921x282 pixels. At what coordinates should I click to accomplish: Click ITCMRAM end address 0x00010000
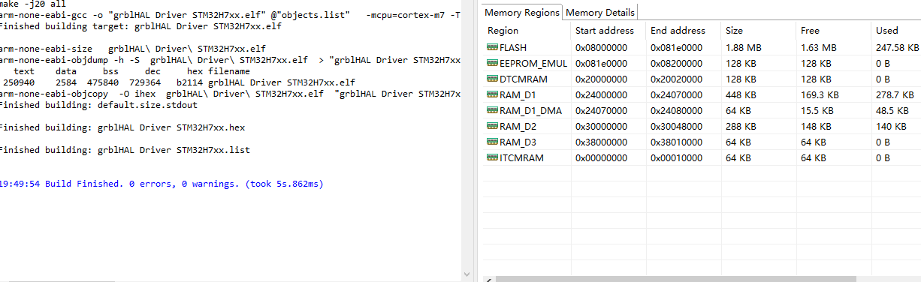(676, 157)
